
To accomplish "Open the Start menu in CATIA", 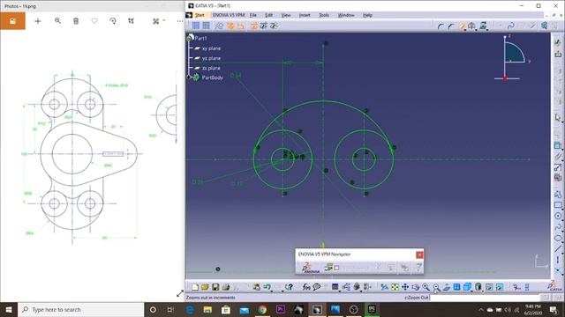I will coord(200,15).
